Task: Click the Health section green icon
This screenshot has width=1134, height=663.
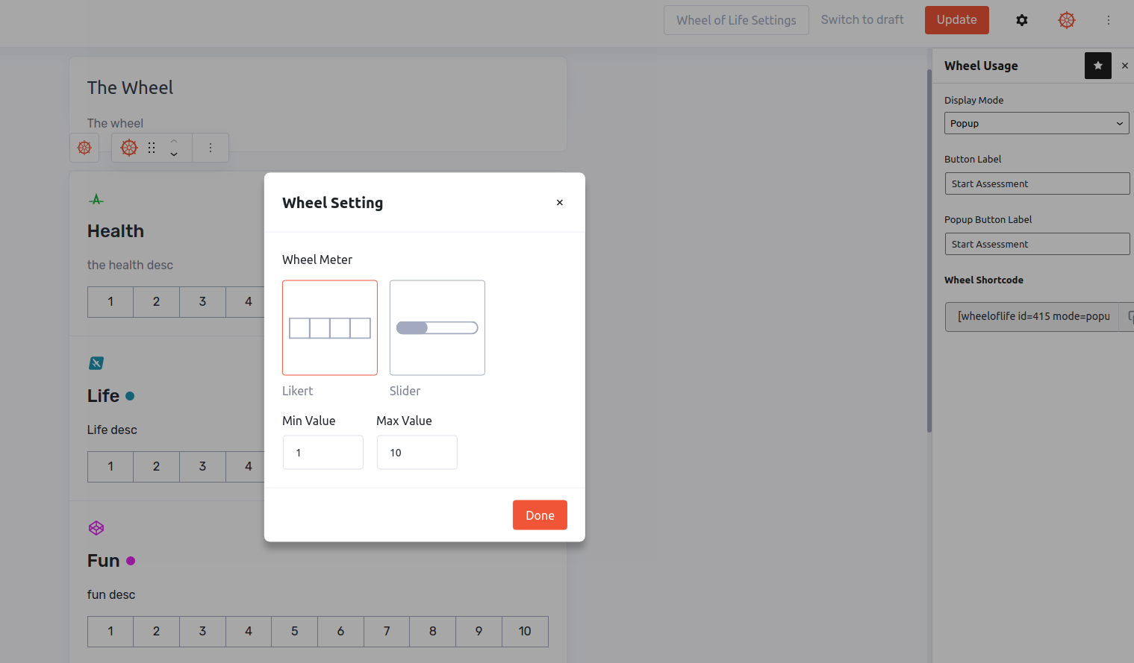Action: [96, 199]
